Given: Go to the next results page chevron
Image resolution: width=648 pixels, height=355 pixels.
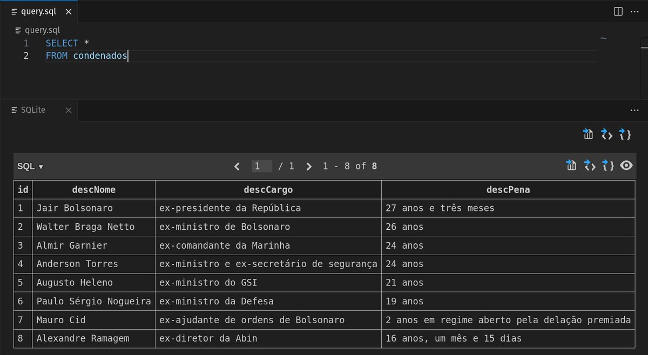Looking at the screenshot, I should point(308,166).
